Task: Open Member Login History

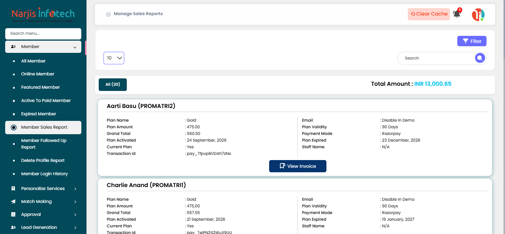Action: coord(44,174)
